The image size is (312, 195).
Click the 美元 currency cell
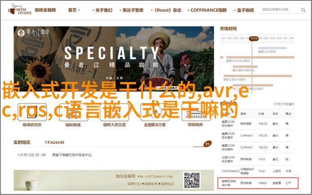click(x=276, y=159)
